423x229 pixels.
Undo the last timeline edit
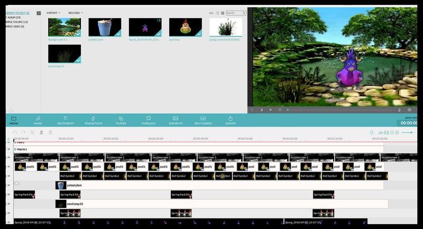pos(15,132)
